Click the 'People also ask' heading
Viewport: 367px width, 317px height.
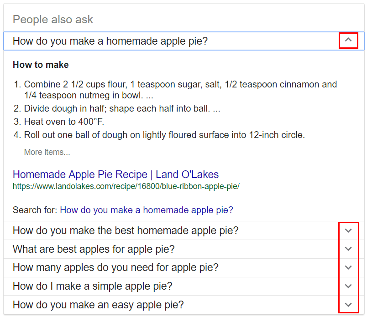(x=53, y=20)
